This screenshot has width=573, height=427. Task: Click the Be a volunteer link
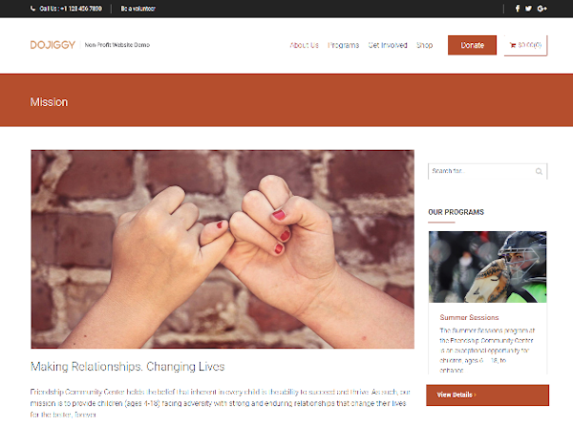pyautogui.click(x=138, y=9)
